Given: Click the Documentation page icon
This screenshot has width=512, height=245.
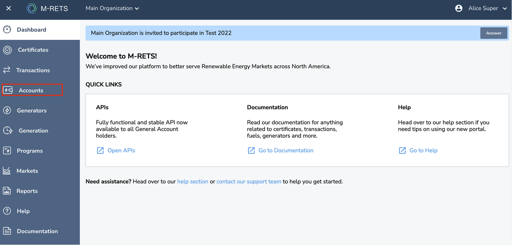Looking at the screenshot, I should 7,231.
